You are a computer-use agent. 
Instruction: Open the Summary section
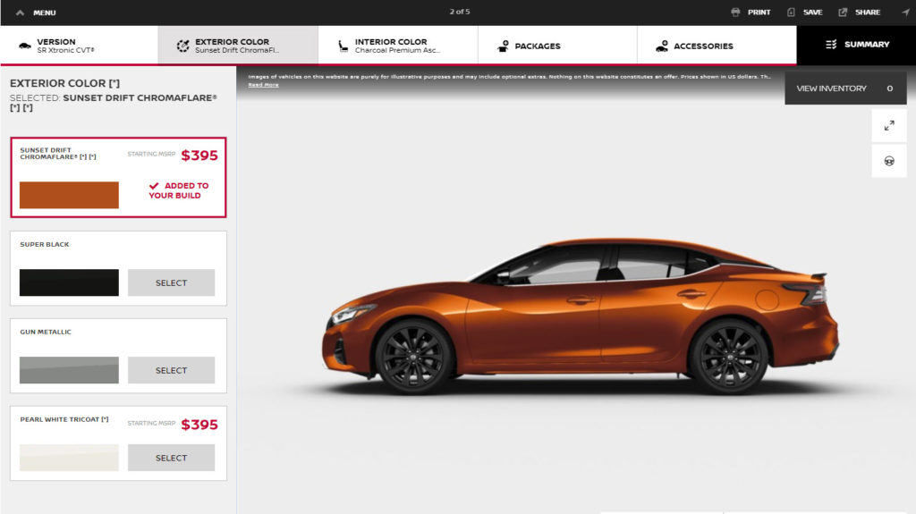coord(856,45)
